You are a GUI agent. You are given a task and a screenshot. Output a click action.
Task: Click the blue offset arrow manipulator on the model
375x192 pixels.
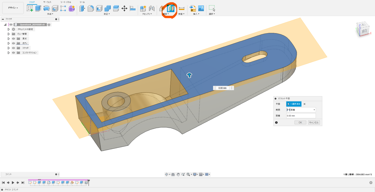pyautogui.click(x=189, y=75)
